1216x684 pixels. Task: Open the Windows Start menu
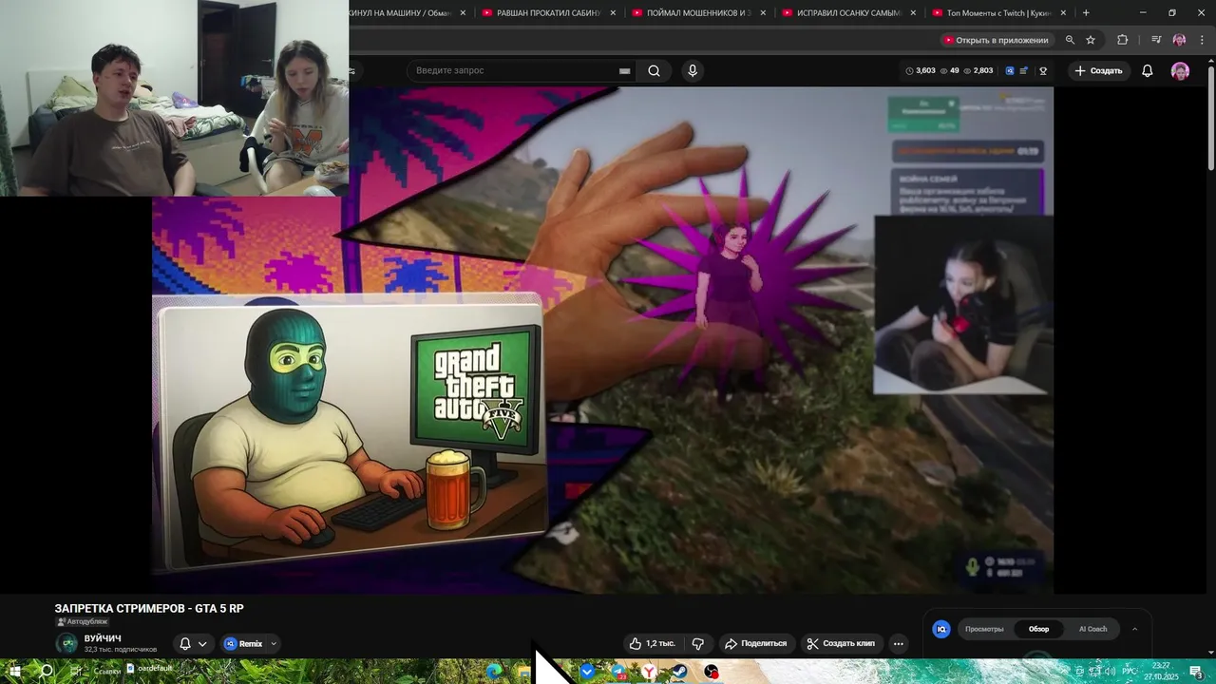tap(15, 671)
